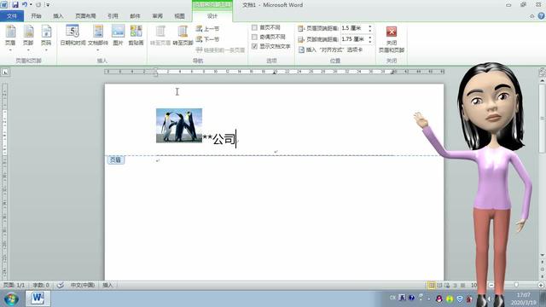The width and height of the screenshot is (546, 307).
Task: Switch to the 引用 (References) tab
Action: (113, 16)
